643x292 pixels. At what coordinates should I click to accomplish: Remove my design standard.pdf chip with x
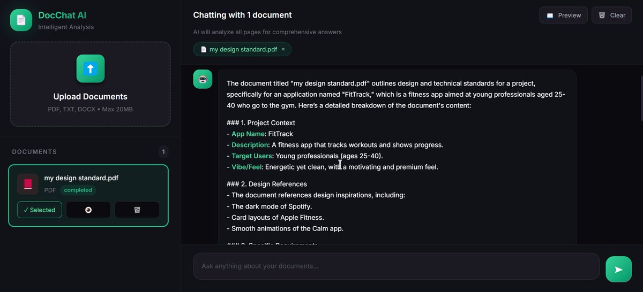click(283, 49)
